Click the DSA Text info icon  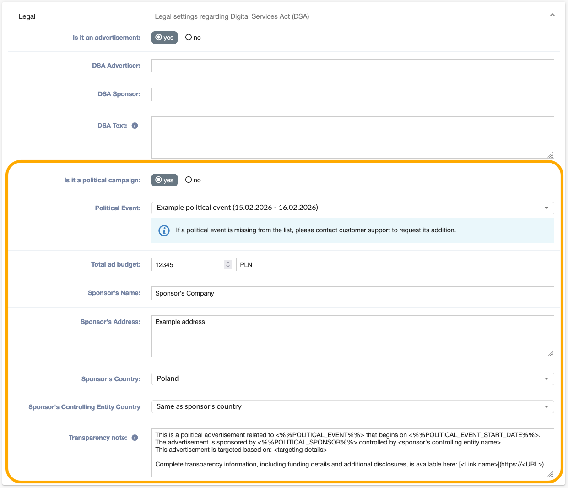tap(135, 126)
